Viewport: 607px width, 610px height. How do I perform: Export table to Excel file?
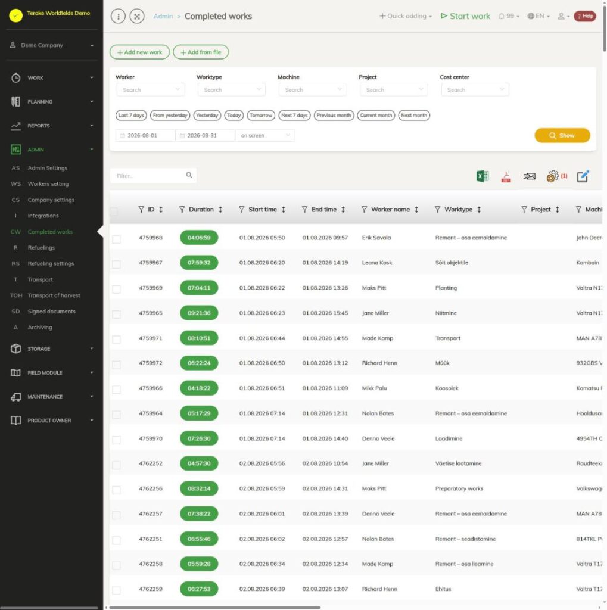482,176
